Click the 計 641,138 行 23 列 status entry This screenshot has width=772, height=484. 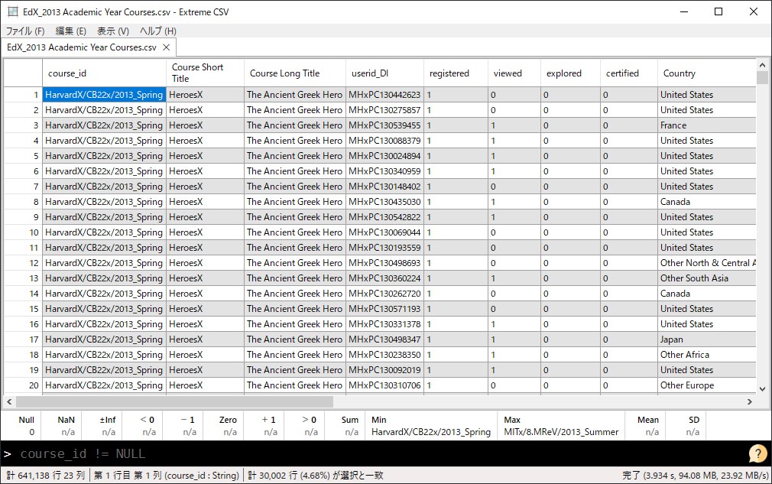tap(45, 475)
